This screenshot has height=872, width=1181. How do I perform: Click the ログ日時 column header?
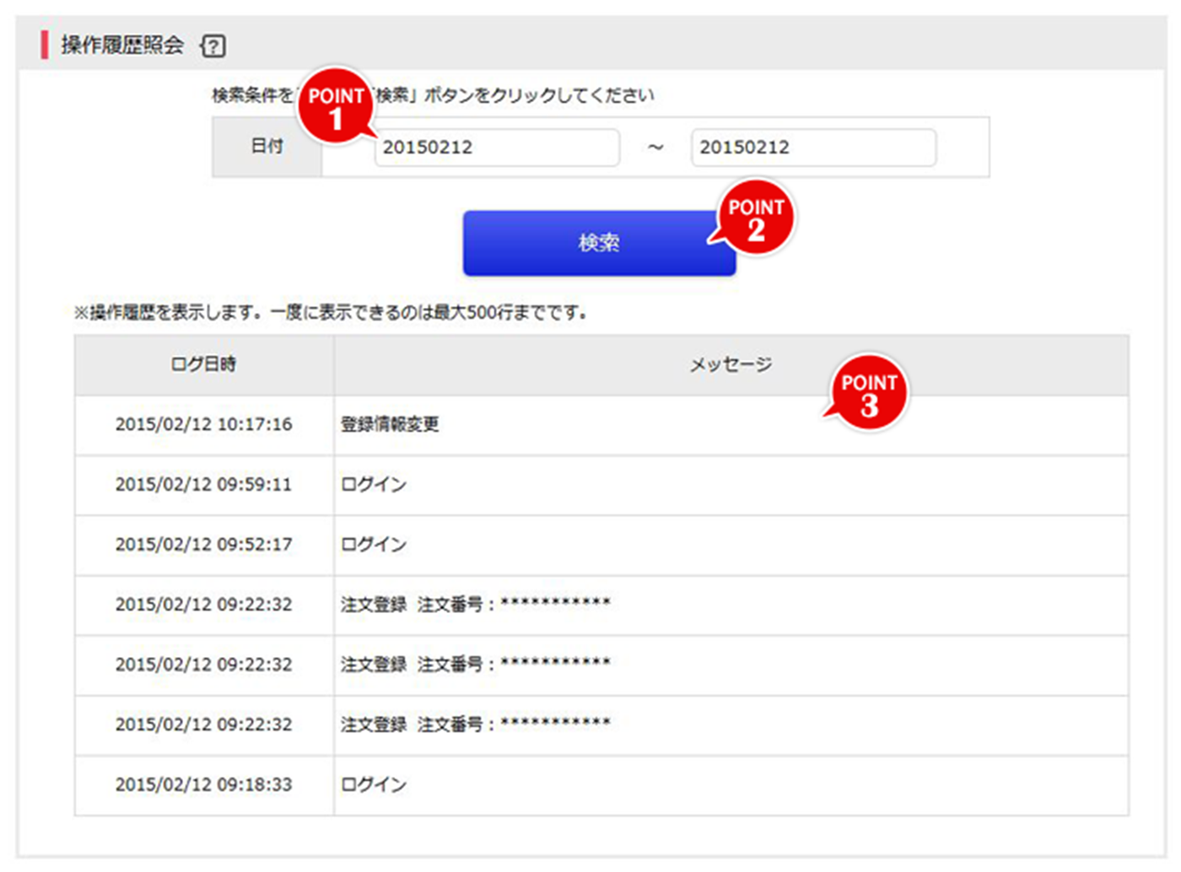203,364
